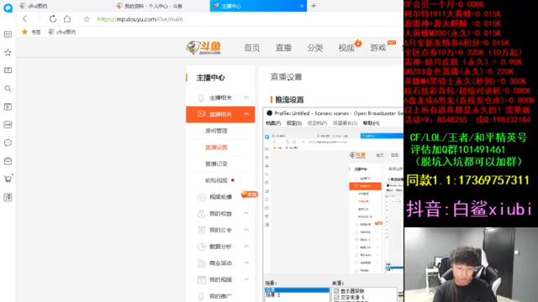Screen dimensions: 538x302
Task: Open 直播 in the Douyu navigation
Action: 283,48
